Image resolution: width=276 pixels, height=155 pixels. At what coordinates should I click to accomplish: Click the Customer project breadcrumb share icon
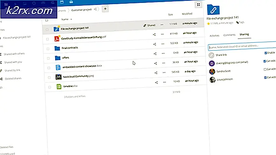pyautogui.click(x=95, y=9)
